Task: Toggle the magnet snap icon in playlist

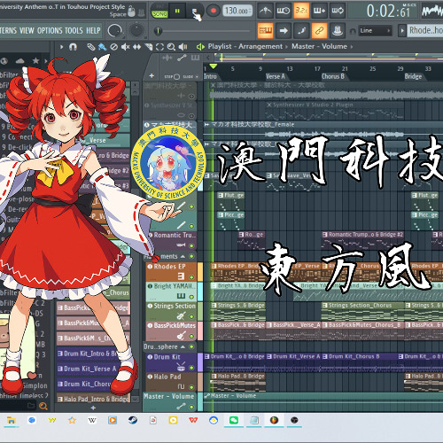Action: click(x=73, y=47)
